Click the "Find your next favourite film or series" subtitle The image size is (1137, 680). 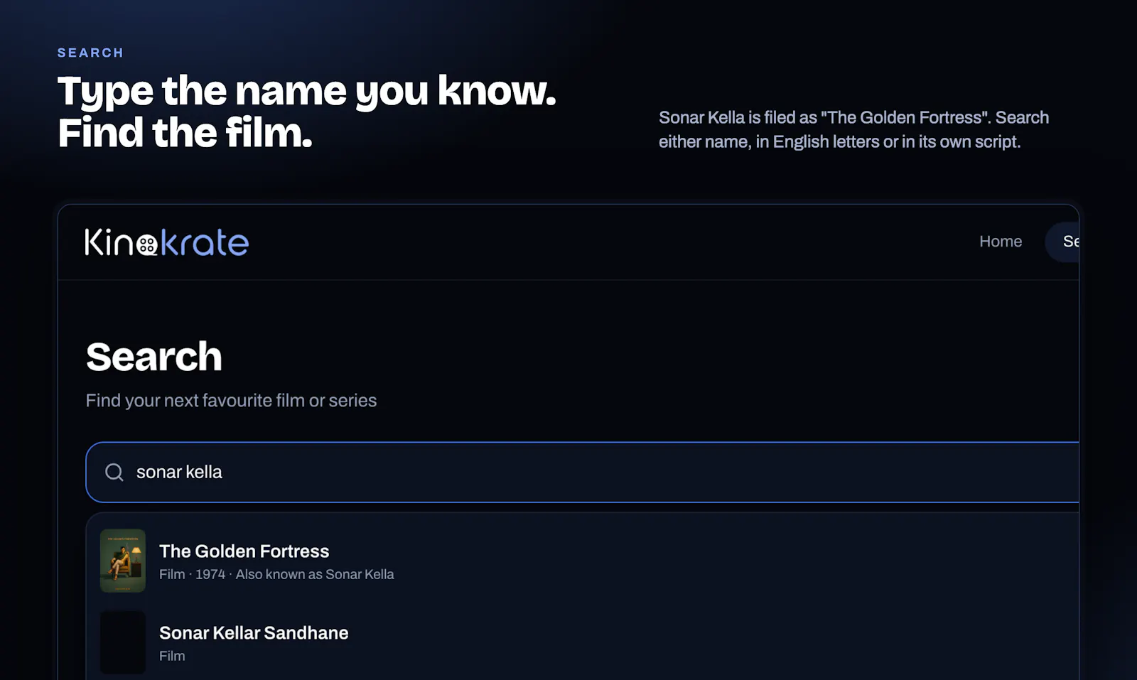(231, 401)
